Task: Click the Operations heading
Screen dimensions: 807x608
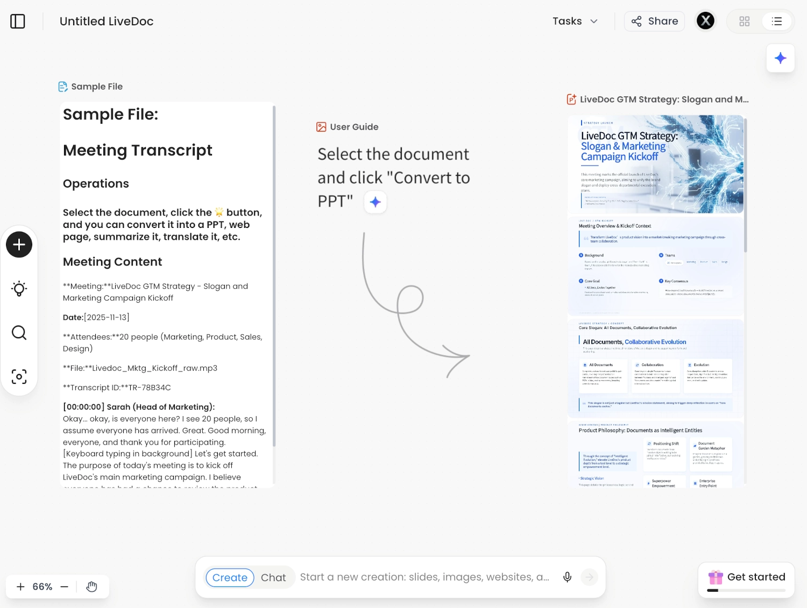Action: [x=96, y=184]
